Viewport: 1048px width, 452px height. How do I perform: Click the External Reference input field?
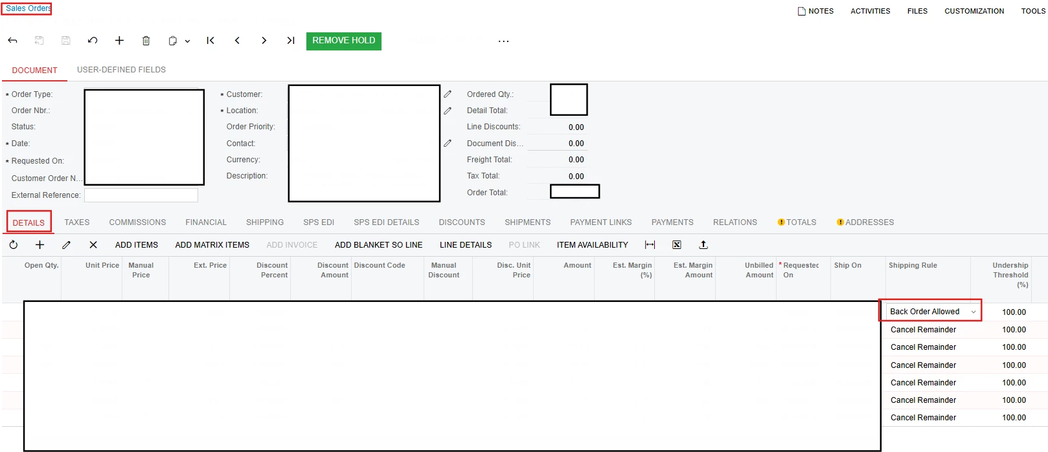[x=141, y=195]
